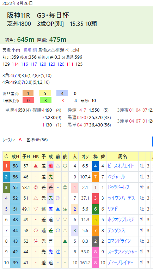The image size is (153, 271).
Task: Sort by 後 column header
Action: pyautogui.click(x=65, y=157)
